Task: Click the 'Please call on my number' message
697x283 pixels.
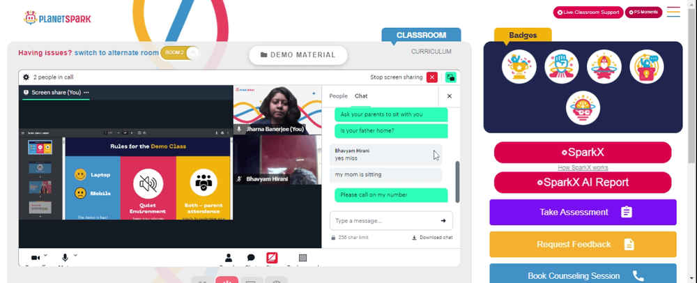Action: [x=391, y=195]
